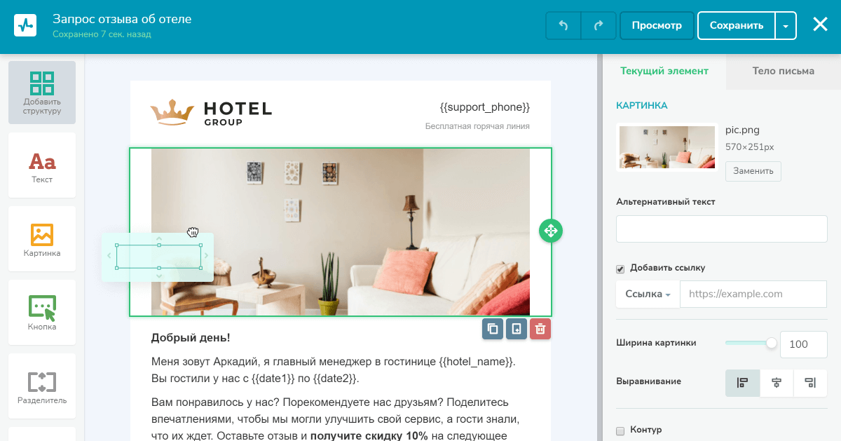The width and height of the screenshot is (841, 441).
Task: Copy the selected image block
Action: tap(493, 329)
